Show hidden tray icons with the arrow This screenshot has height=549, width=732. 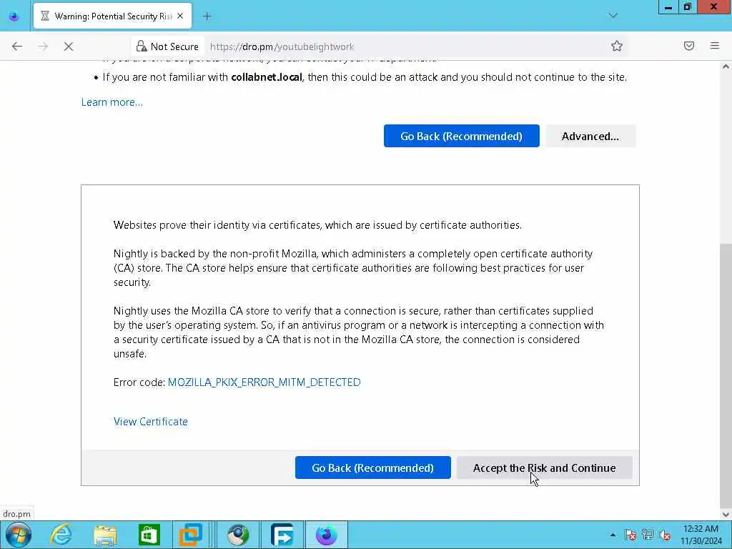coord(613,535)
